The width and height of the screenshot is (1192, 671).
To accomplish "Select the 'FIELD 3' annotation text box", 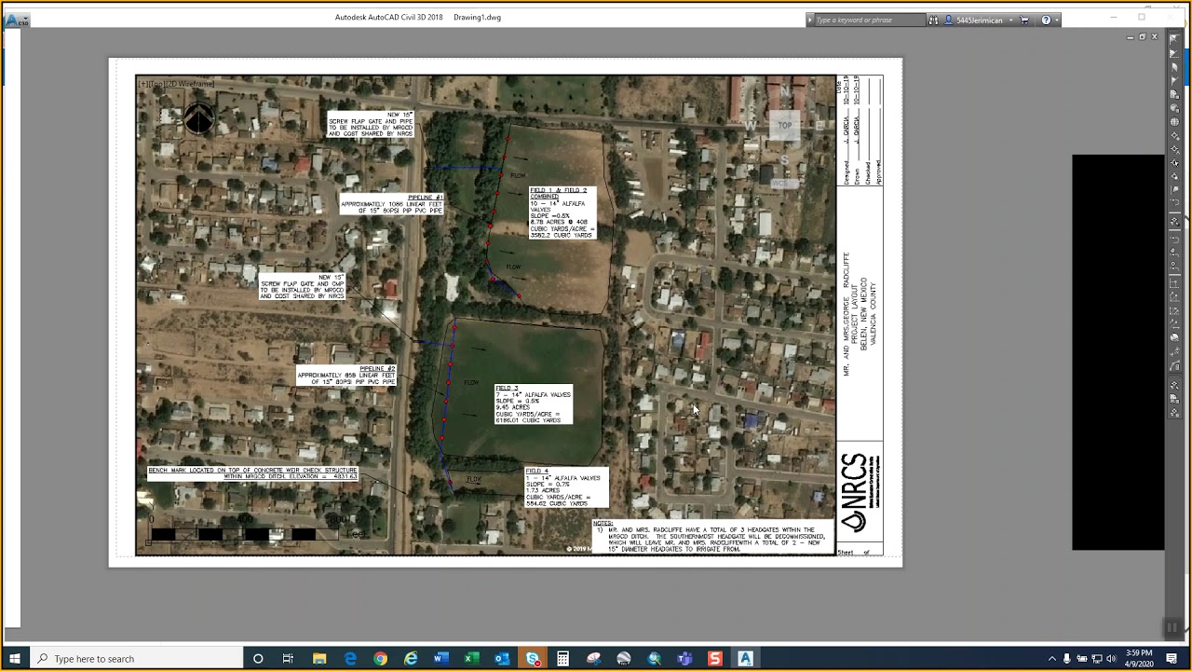I will 534,404.
